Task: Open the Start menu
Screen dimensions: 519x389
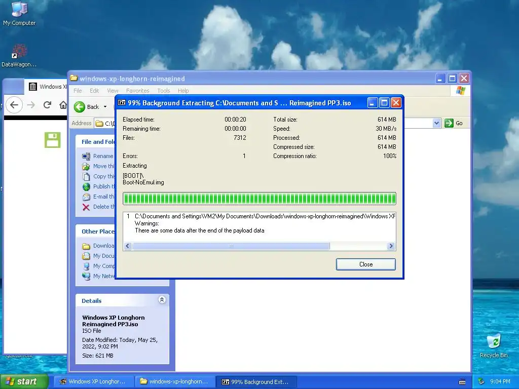Action: (24, 382)
